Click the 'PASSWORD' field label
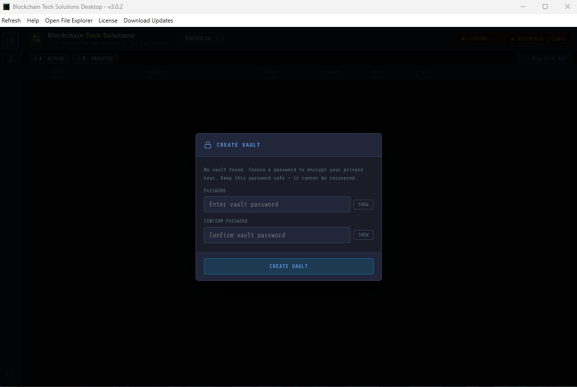The width and height of the screenshot is (577, 387). 215,190
